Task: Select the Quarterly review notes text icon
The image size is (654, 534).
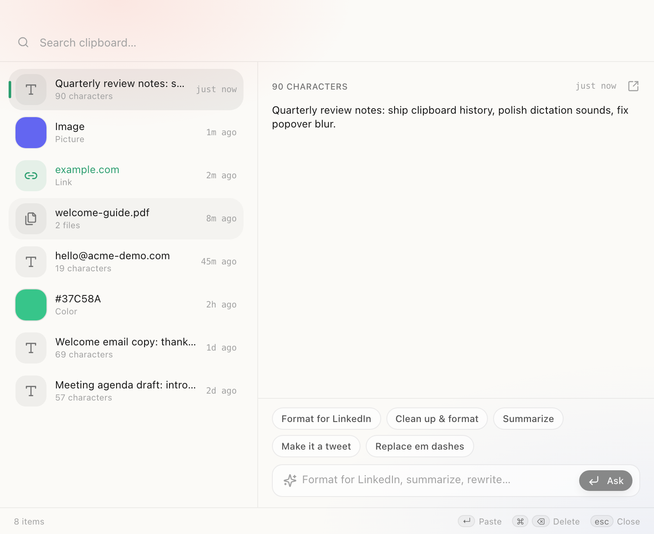Action: 31,90
